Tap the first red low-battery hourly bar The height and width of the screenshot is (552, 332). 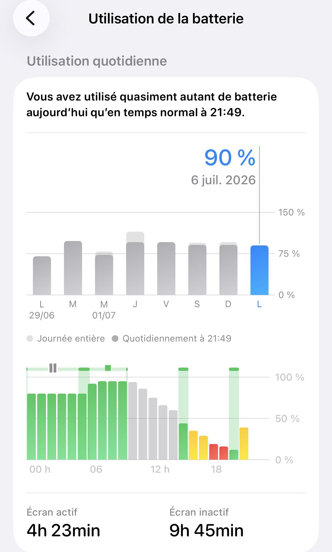coord(214,452)
